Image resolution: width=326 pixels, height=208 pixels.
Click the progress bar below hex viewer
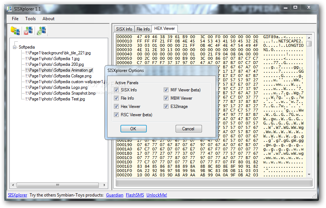coord(214,182)
